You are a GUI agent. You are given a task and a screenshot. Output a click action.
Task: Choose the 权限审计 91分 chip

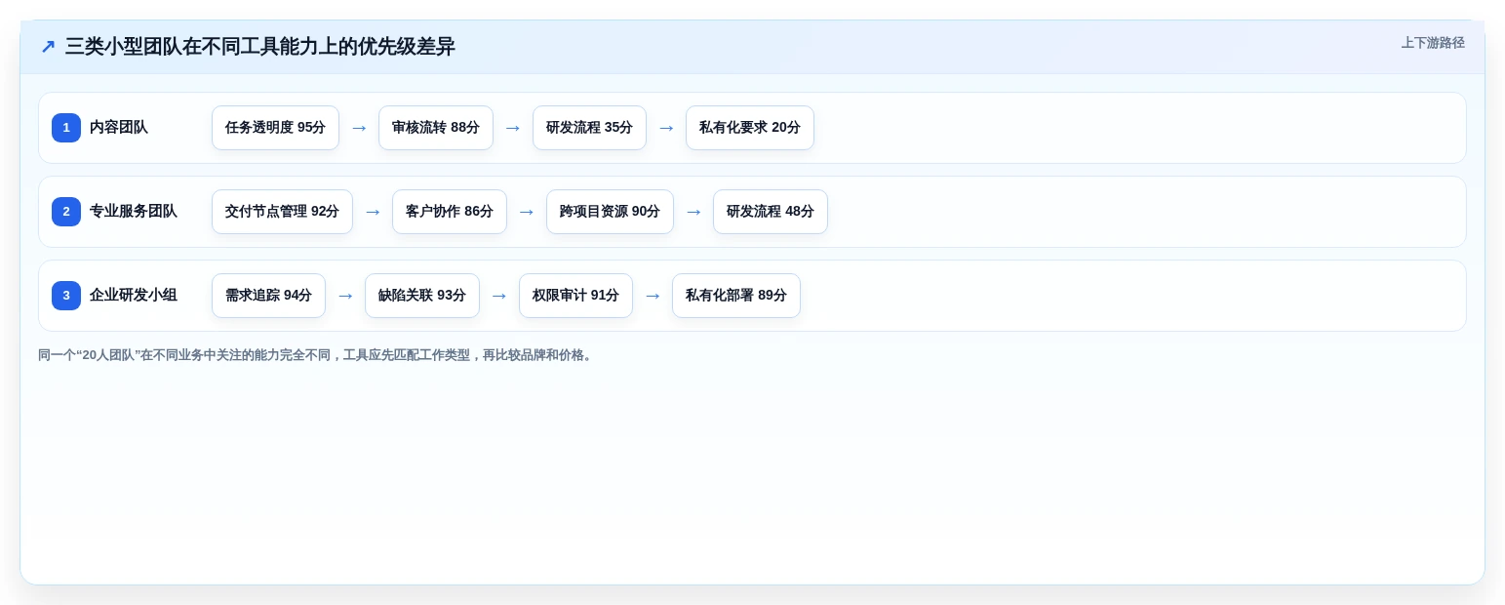pyautogui.click(x=575, y=296)
